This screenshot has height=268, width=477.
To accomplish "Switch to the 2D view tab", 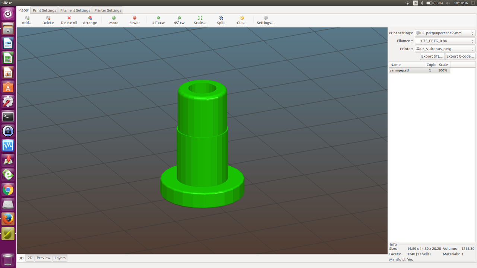I will (x=30, y=258).
